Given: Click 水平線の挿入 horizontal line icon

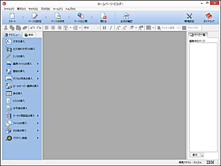Looking at the screenshot, I should 9,108.
